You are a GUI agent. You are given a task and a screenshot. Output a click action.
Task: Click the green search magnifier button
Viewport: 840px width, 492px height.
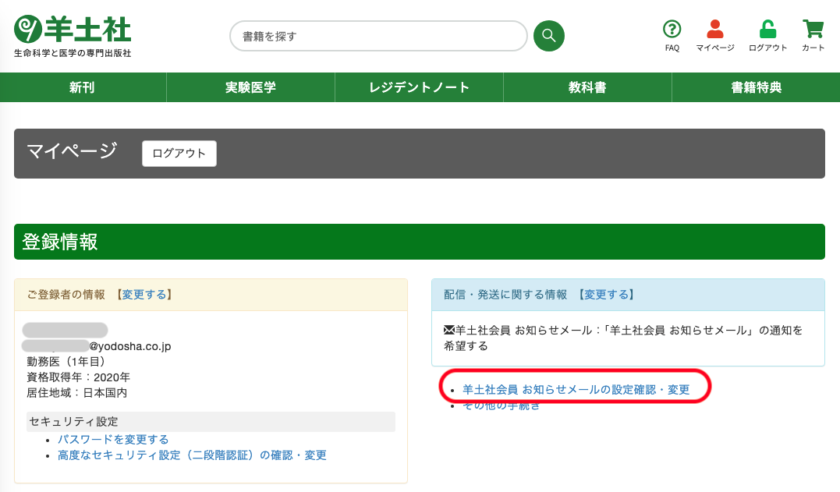[548, 36]
